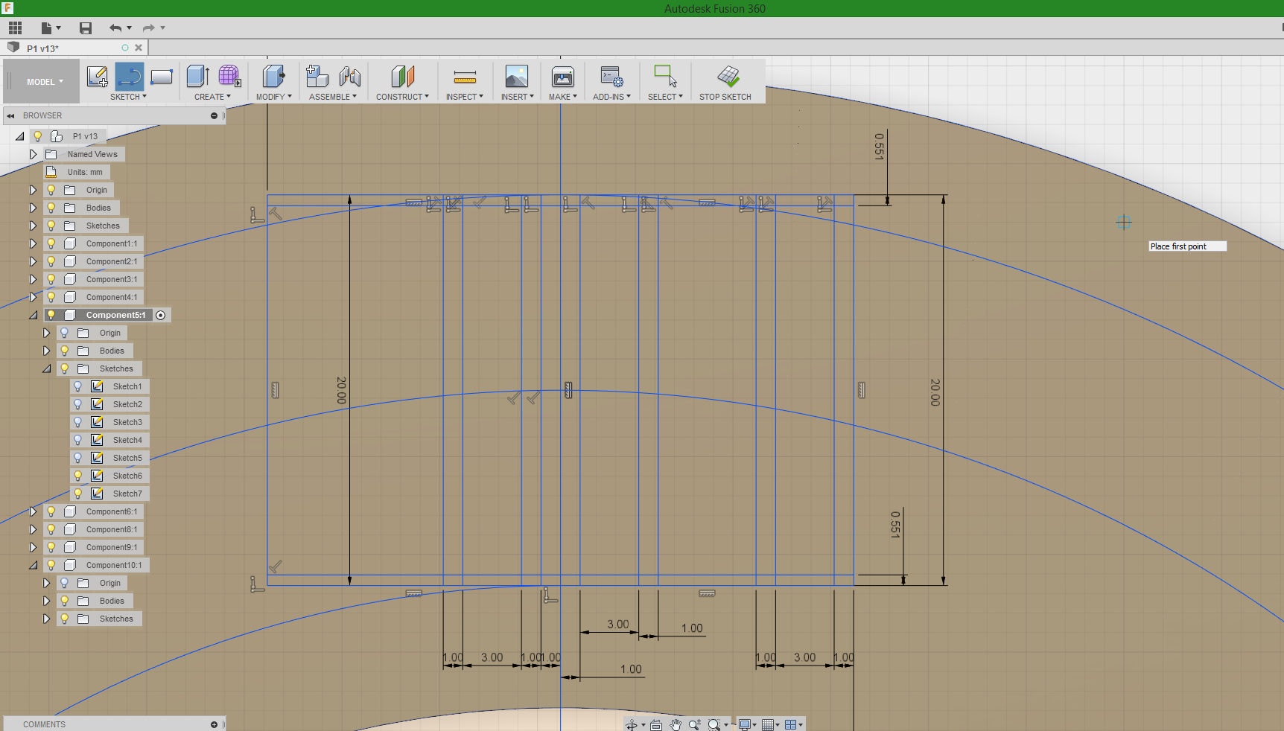The height and width of the screenshot is (731, 1284).
Task: Click the Press Pull icon in Modify group
Action: (273, 76)
